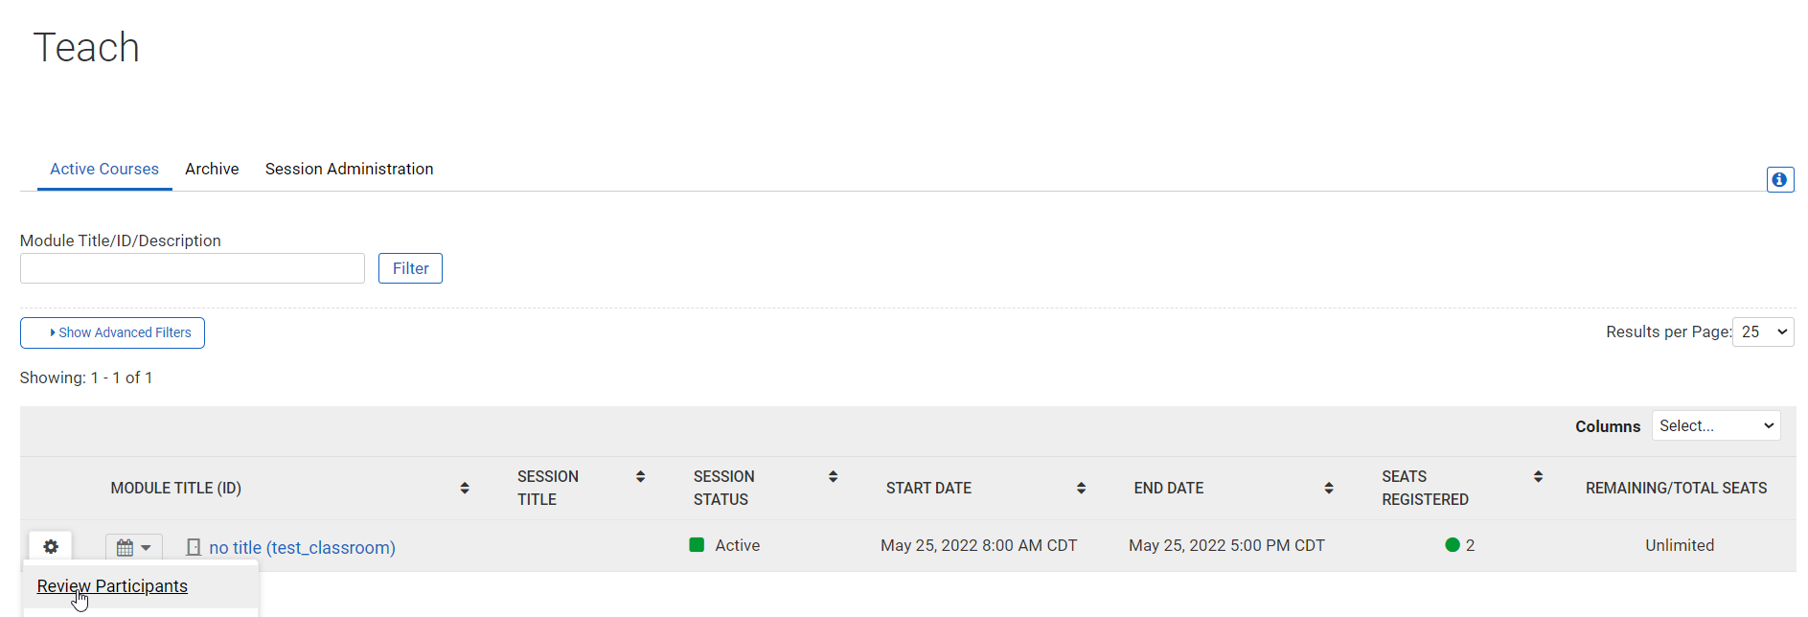Sort the table by Session Status
Image resolution: width=1808 pixels, height=617 pixels.
pos(833,475)
